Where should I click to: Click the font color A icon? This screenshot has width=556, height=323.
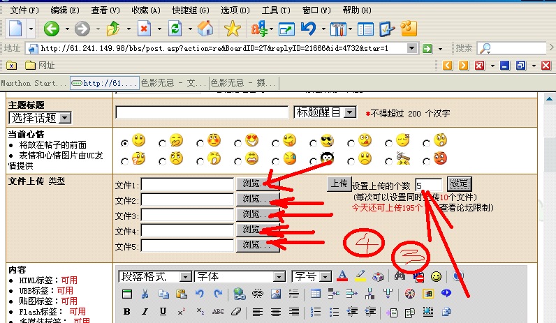342,276
